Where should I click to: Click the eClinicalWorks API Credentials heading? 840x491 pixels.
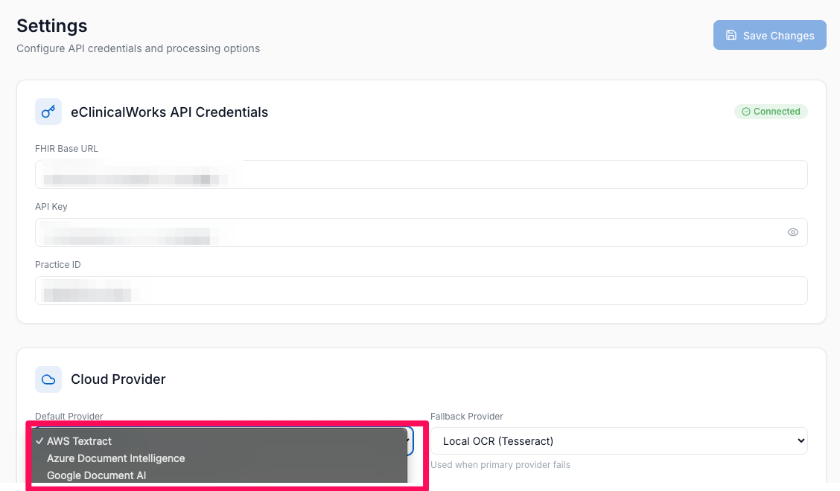click(x=169, y=112)
